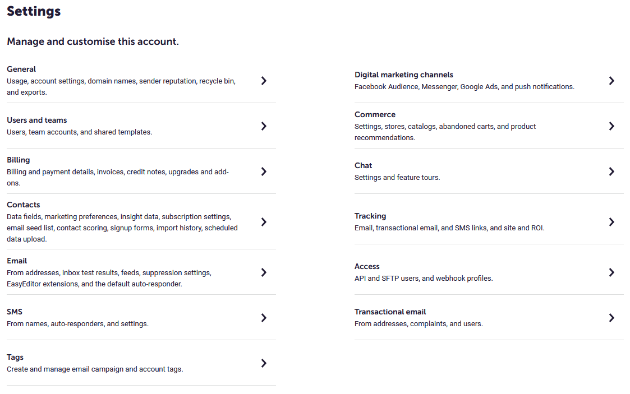630x394 pixels.
Task: Click the Access row chevron arrow
Action: click(x=611, y=272)
